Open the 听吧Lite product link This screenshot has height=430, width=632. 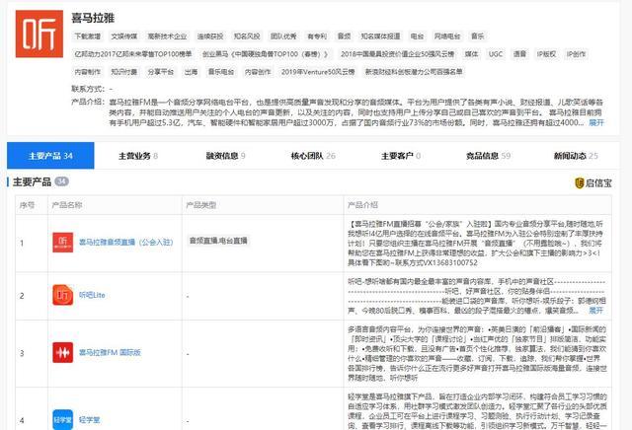pos(92,295)
